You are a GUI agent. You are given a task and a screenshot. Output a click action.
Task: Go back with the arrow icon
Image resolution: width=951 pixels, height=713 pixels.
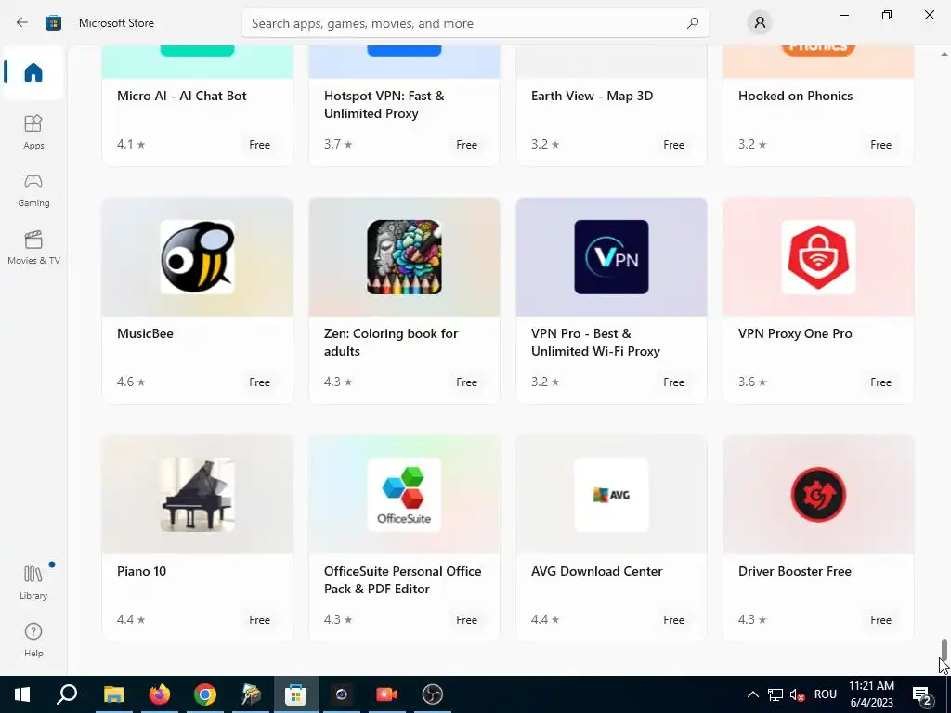pos(22,23)
